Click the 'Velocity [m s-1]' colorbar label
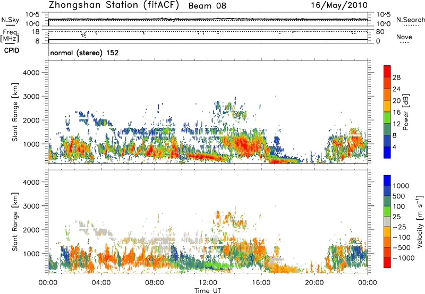425x294 pixels. (x=420, y=221)
